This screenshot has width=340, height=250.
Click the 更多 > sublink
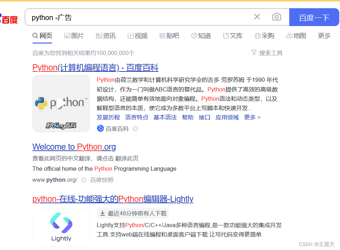252,117
